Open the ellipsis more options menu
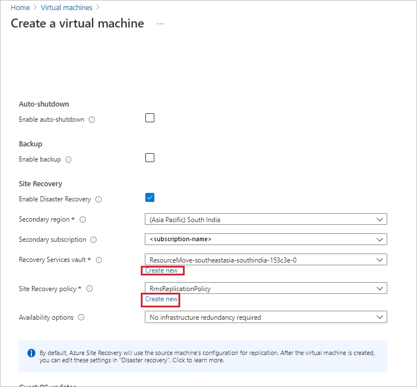 point(160,24)
